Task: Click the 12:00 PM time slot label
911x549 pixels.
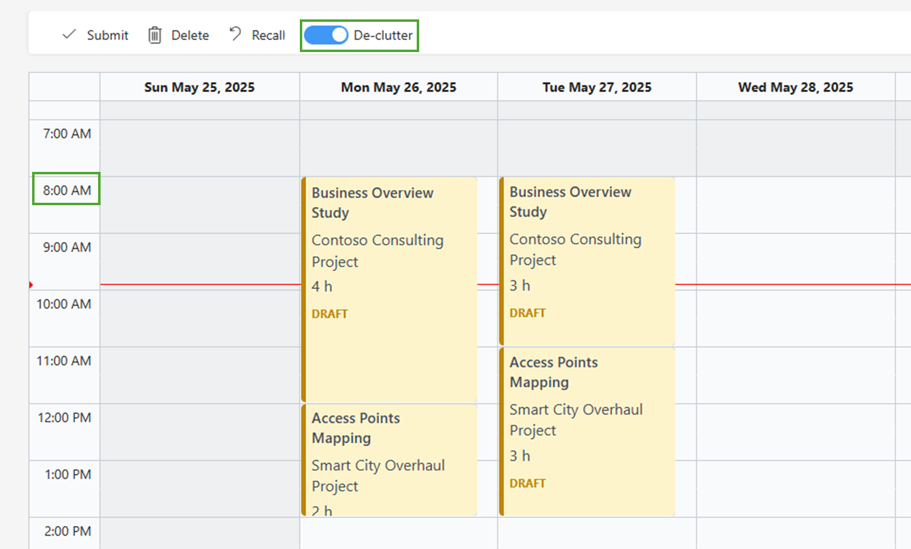Action: click(x=65, y=418)
